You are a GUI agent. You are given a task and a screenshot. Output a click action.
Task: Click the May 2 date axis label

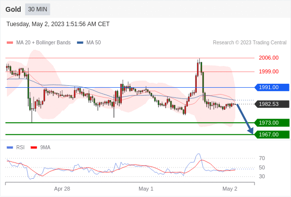[230, 189]
